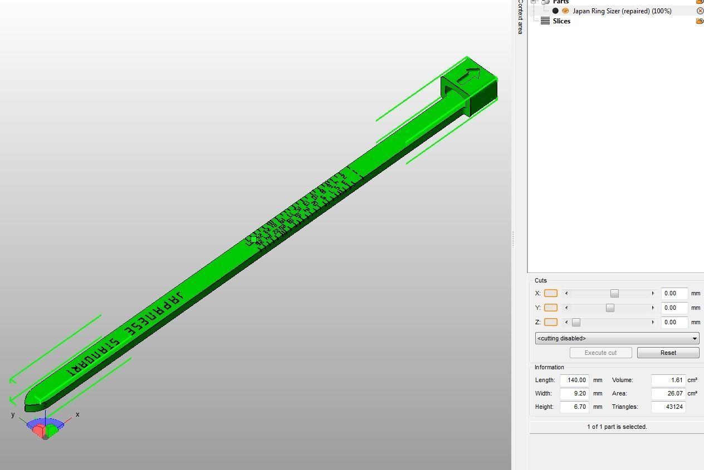Click the Volume value 1.61
704x470 pixels.
click(668, 380)
